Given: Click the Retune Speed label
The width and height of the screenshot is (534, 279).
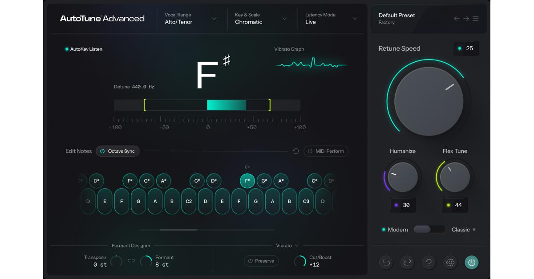Looking at the screenshot, I should pyautogui.click(x=399, y=48).
